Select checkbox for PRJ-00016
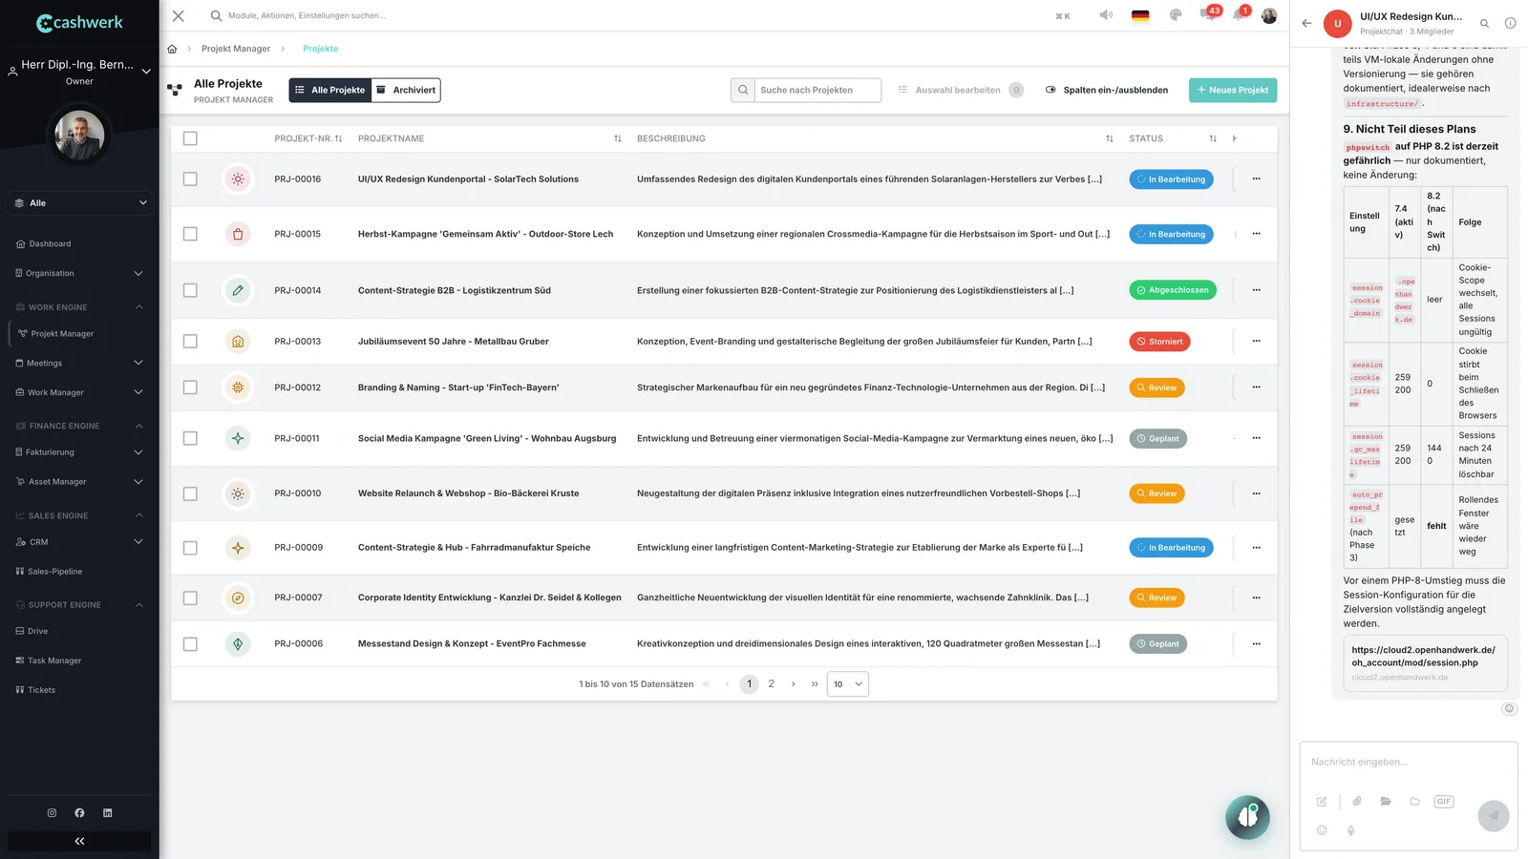The image size is (1528, 859). point(190,178)
